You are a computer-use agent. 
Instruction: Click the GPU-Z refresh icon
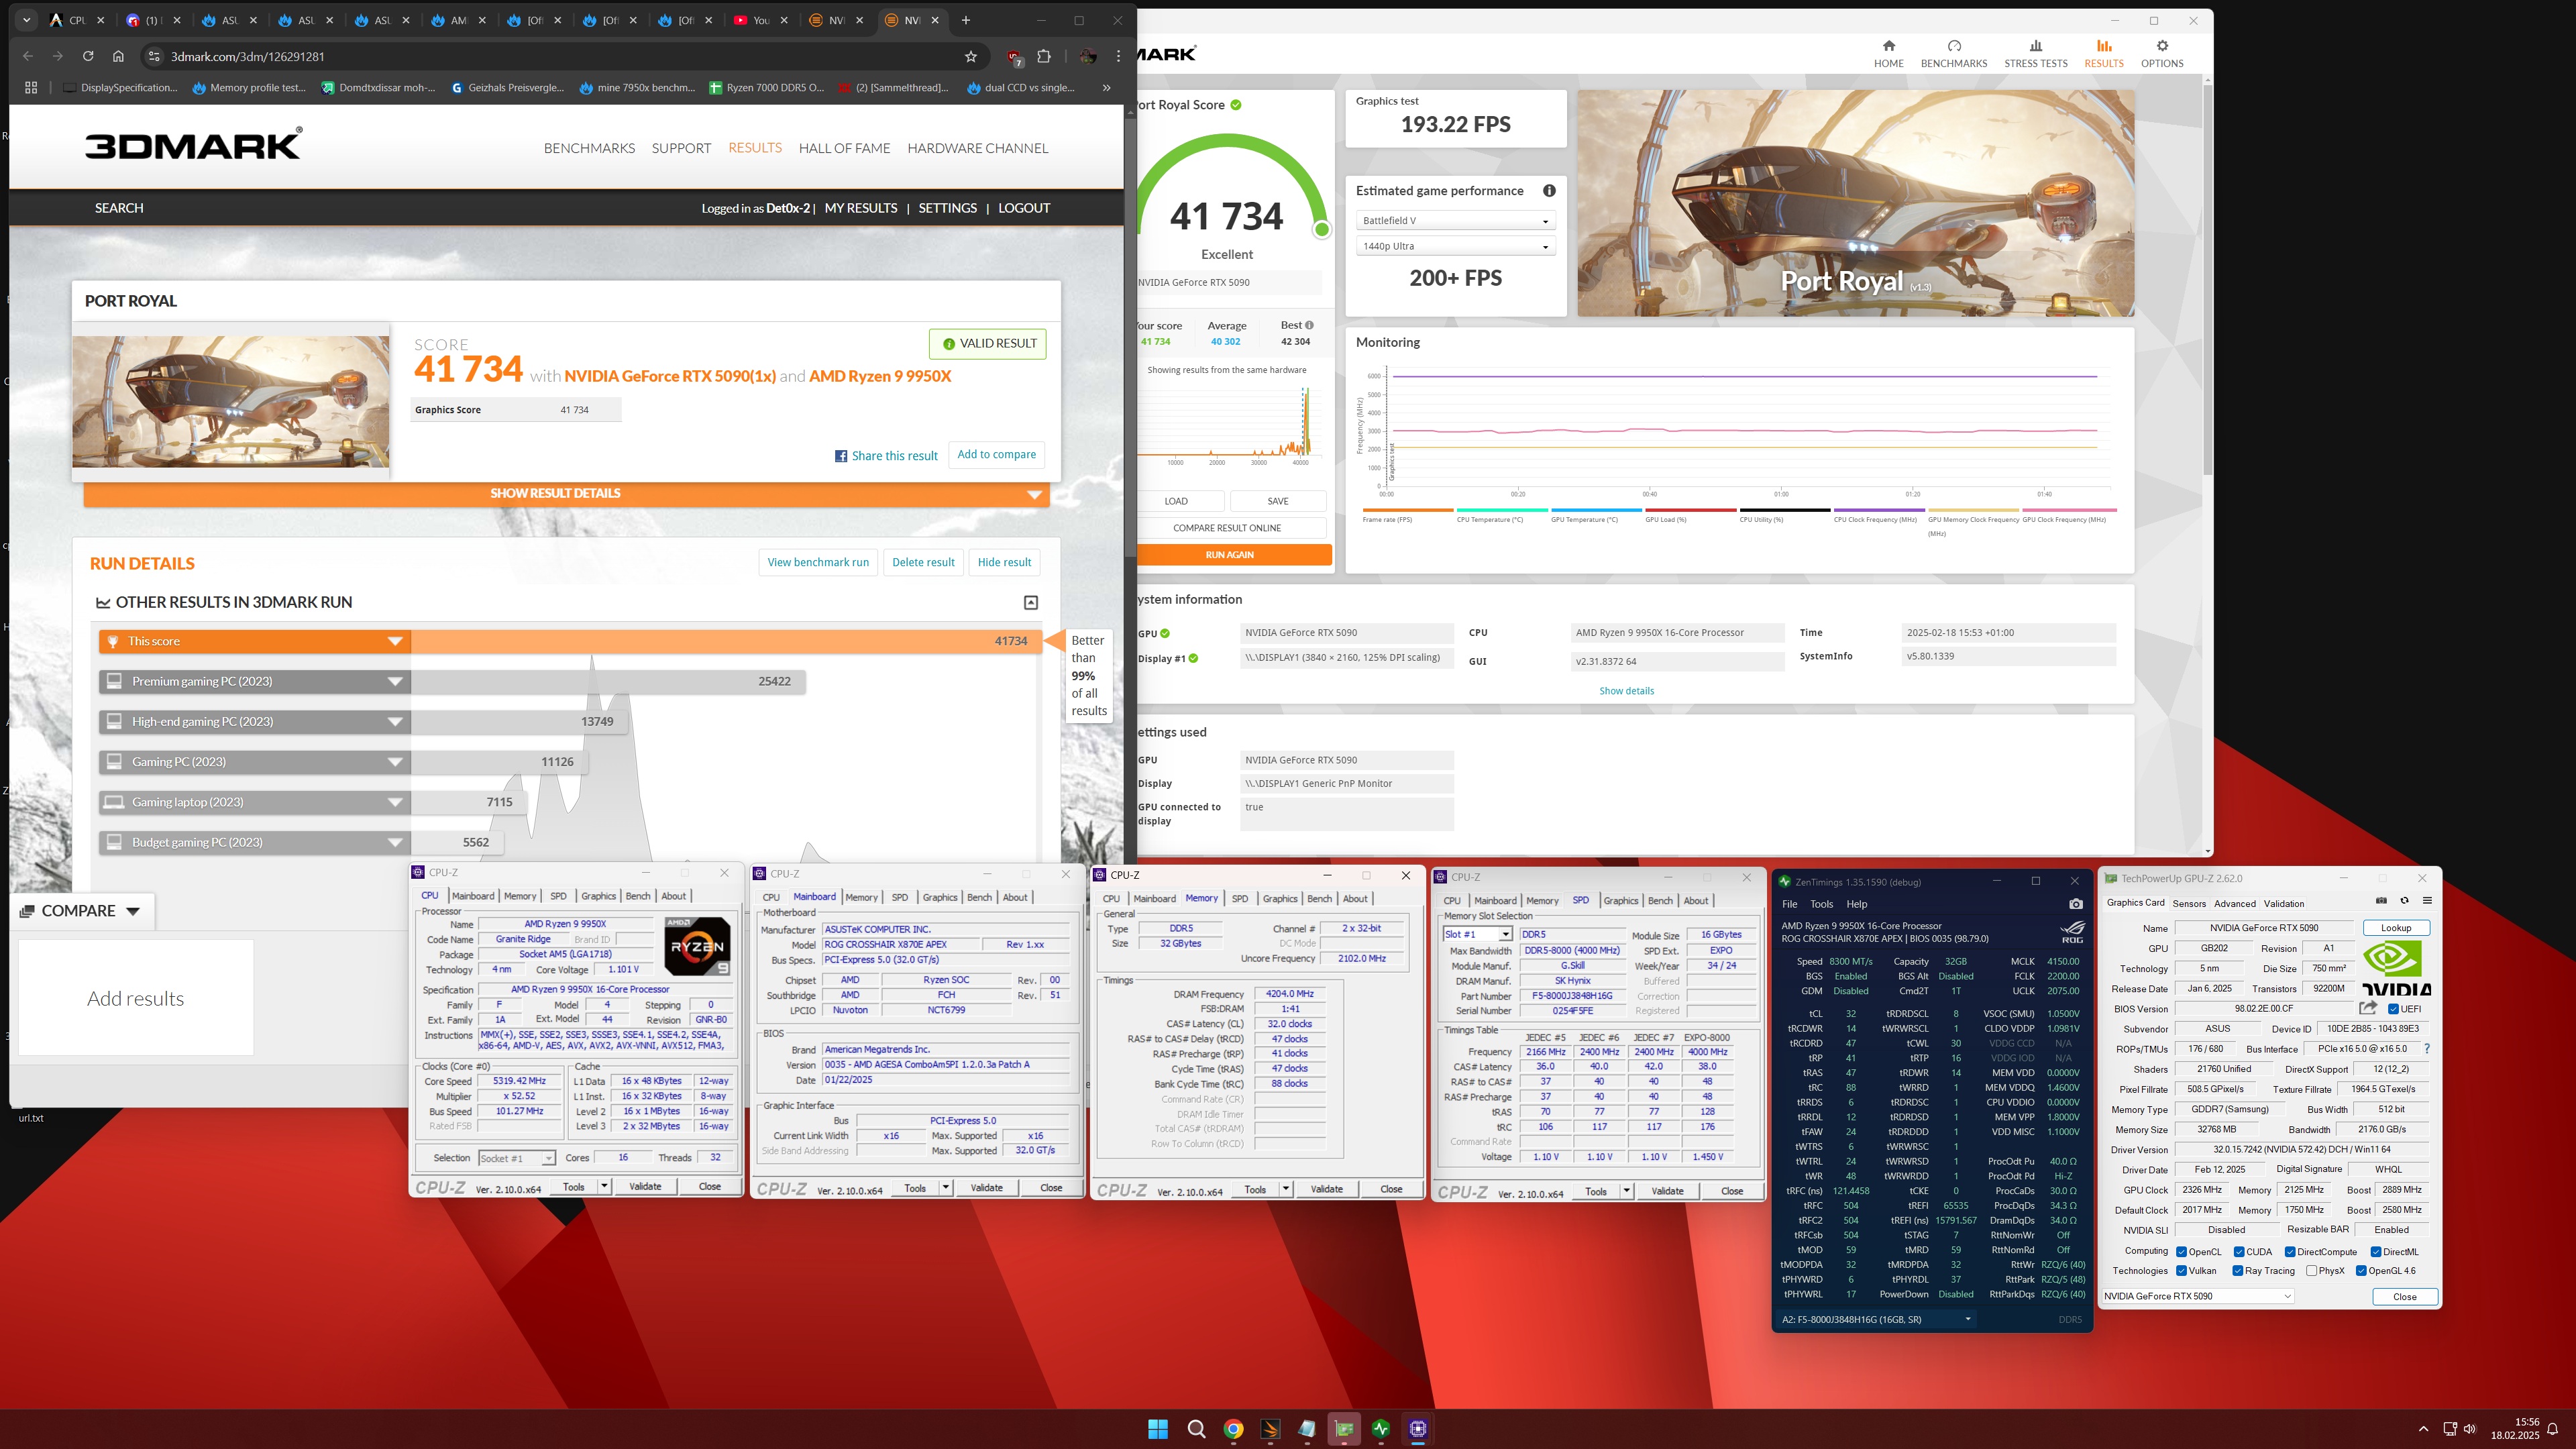[x=2404, y=901]
